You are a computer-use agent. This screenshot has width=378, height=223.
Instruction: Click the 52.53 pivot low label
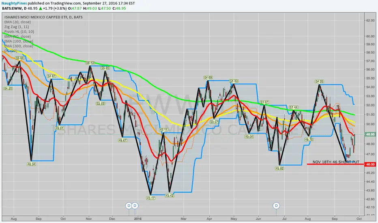100,103
